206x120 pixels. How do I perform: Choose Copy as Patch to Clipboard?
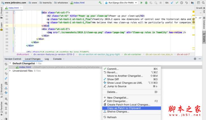(x=124, y=108)
